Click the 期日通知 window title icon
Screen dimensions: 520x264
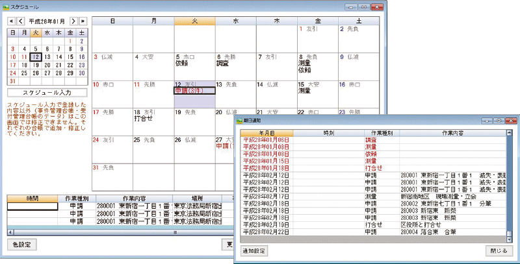pos(239,121)
